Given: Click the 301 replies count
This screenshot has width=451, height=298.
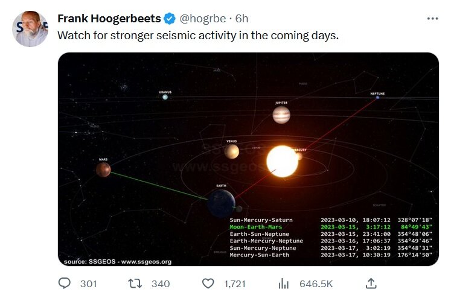Looking at the screenshot, I should pos(88,284).
